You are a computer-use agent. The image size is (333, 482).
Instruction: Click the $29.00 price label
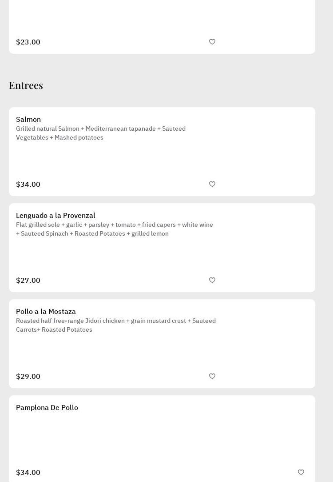(x=28, y=376)
